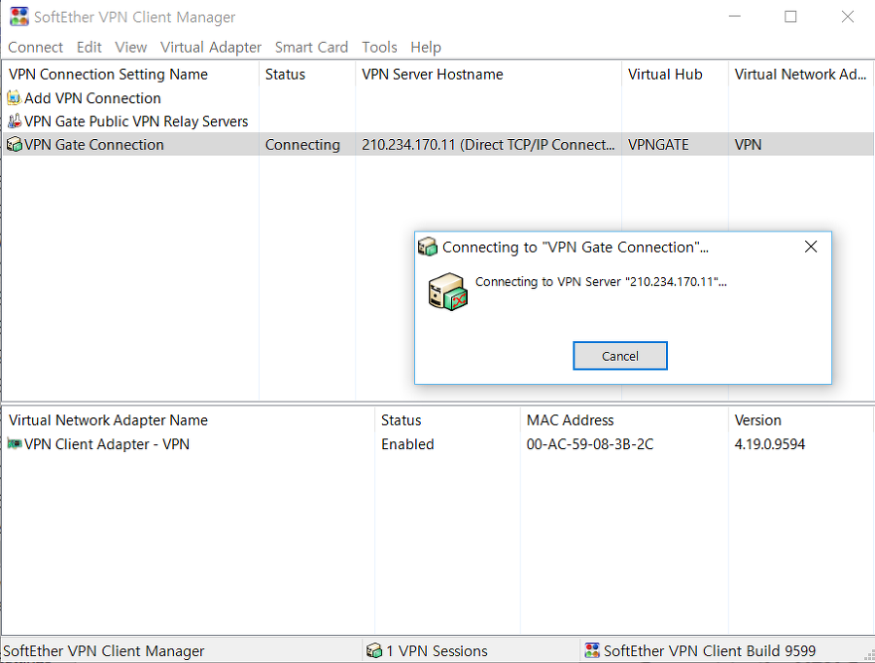The image size is (875, 663).
Task: Click SoftEther VPN Client Manager status text
Action: pyautogui.click(x=104, y=650)
